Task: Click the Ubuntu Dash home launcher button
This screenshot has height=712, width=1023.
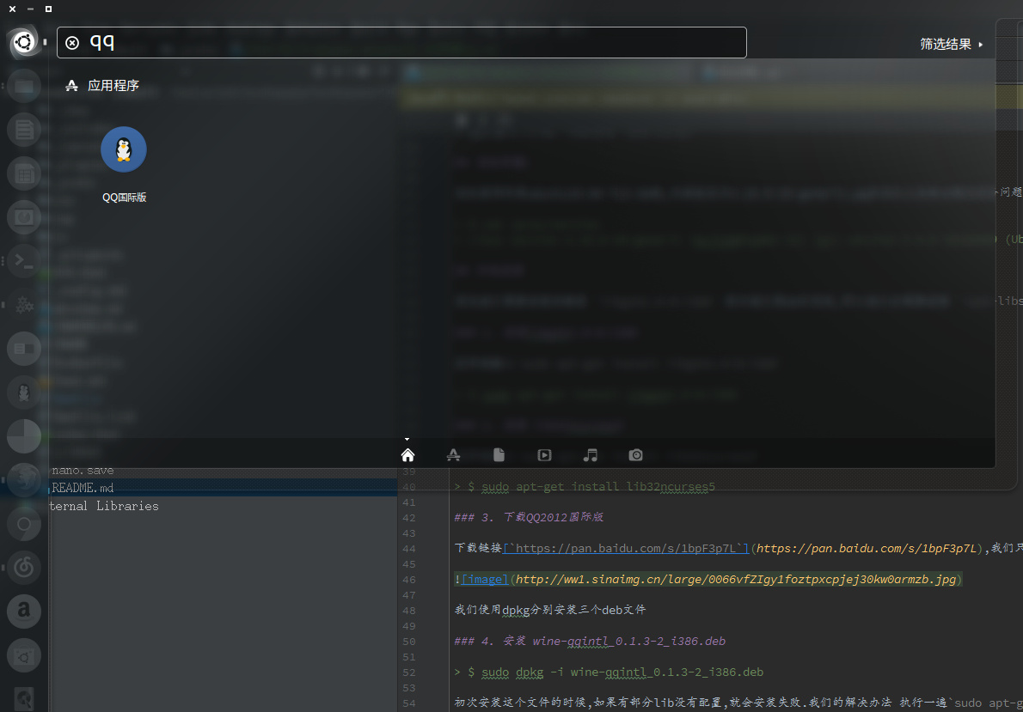Action: coord(23,43)
